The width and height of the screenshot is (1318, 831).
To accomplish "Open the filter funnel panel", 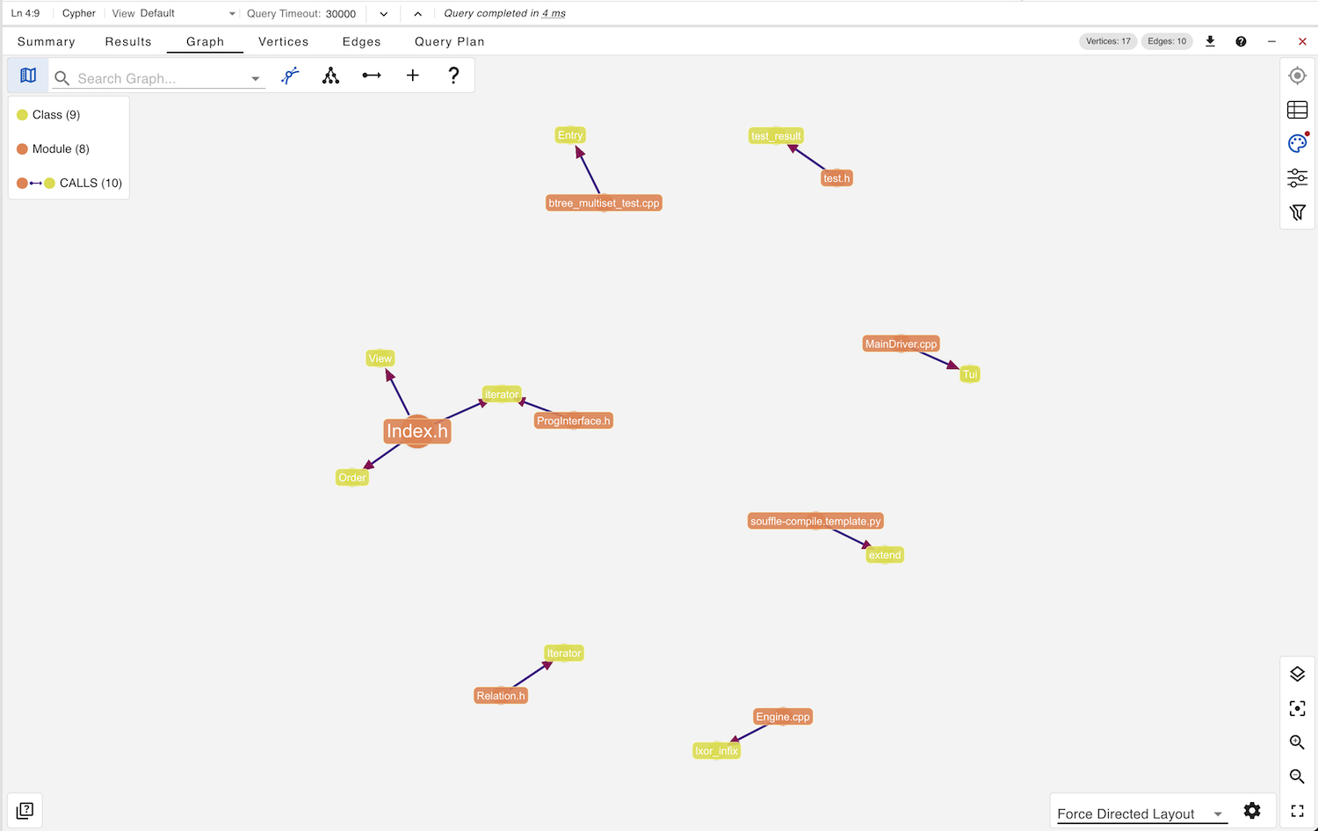I will [1297, 213].
